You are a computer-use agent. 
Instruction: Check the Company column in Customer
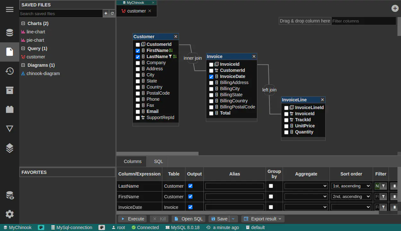click(x=138, y=63)
